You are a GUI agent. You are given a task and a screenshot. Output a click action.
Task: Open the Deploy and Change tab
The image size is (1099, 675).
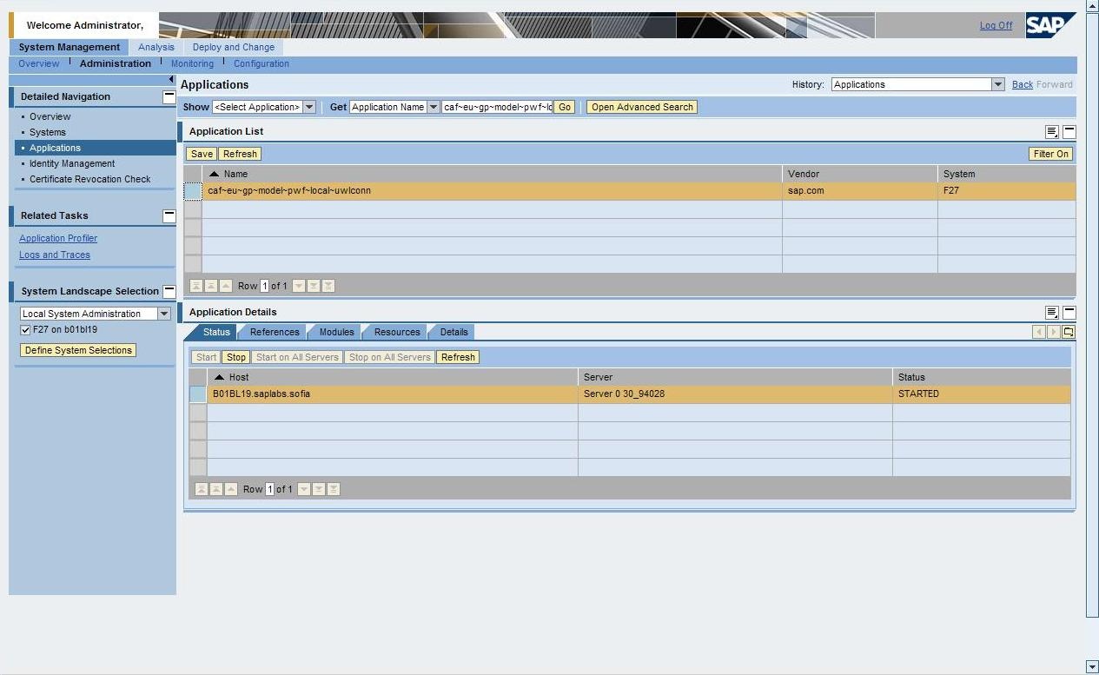pos(234,48)
